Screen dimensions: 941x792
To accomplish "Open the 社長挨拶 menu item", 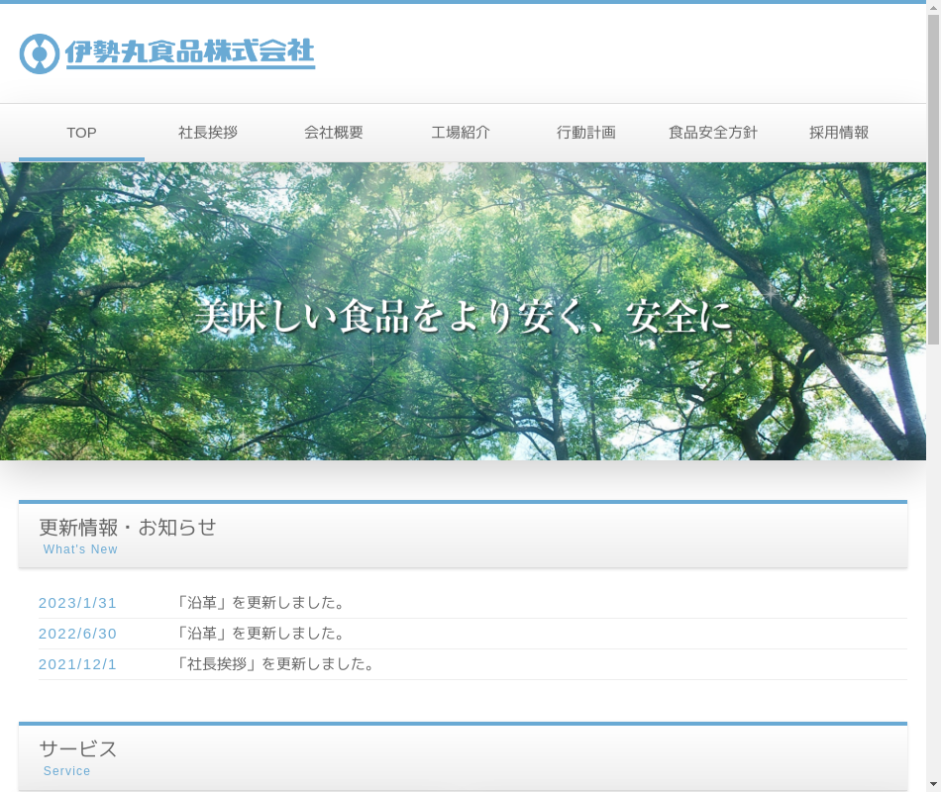I will point(208,133).
